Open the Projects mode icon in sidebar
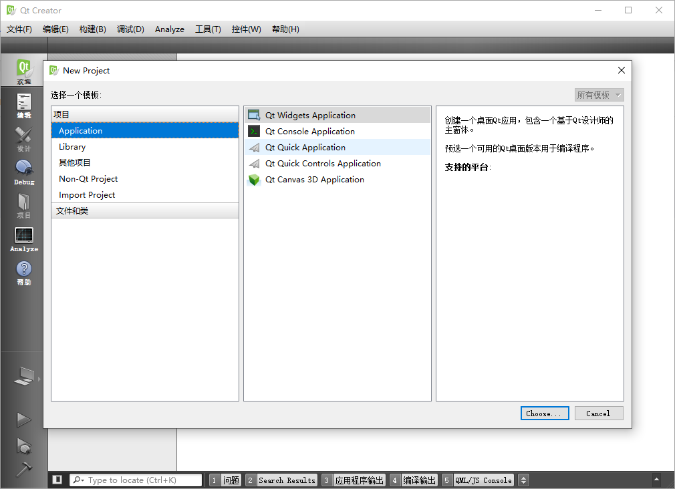Image resolution: width=675 pixels, height=489 pixels. [23, 206]
